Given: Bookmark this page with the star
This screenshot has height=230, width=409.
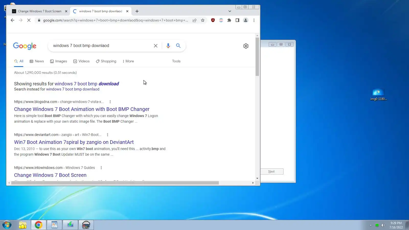Looking at the screenshot, I should (x=203, y=20).
